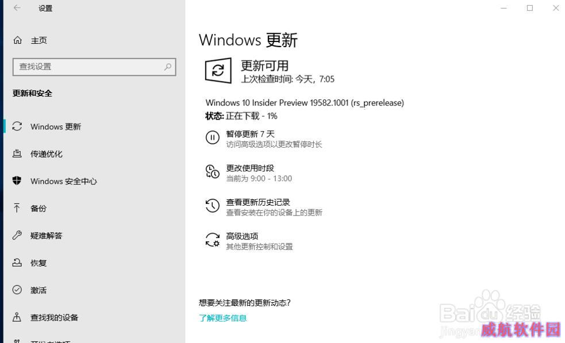
Task: Maximize the Settings window
Action: (530, 8)
